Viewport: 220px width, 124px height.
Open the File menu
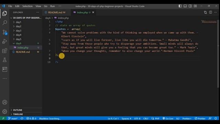pyautogui.click(x=10, y=6)
